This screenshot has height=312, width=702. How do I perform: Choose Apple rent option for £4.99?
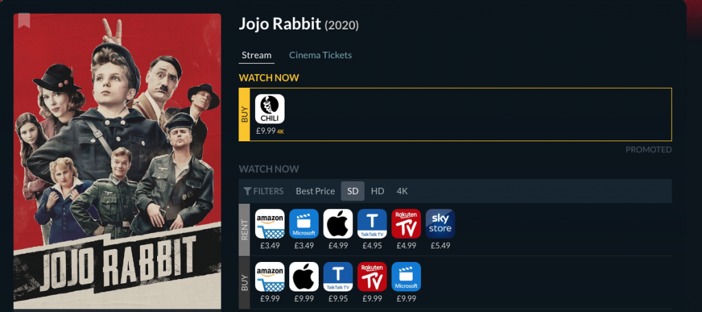(338, 224)
